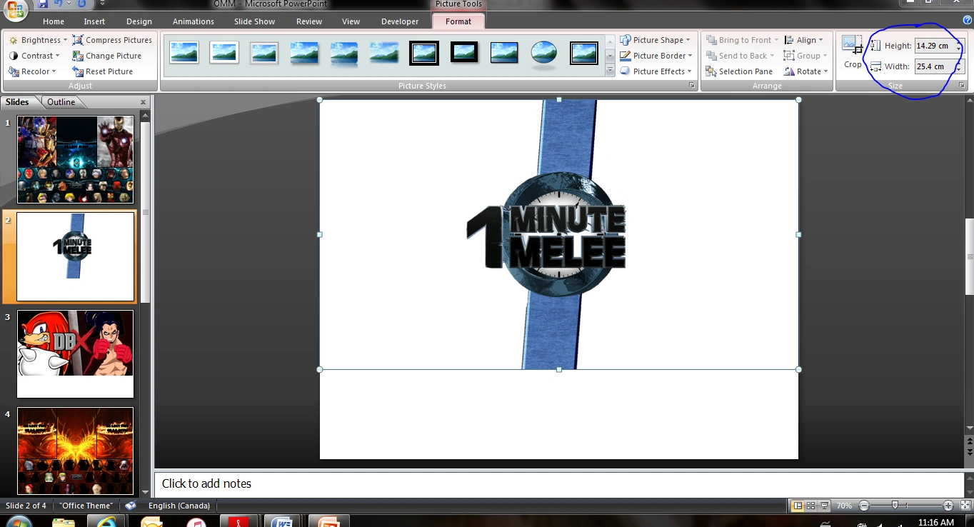Image resolution: width=974 pixels, height=527 pixels.
Task: Click Compress Pictures
Action: 113,40
